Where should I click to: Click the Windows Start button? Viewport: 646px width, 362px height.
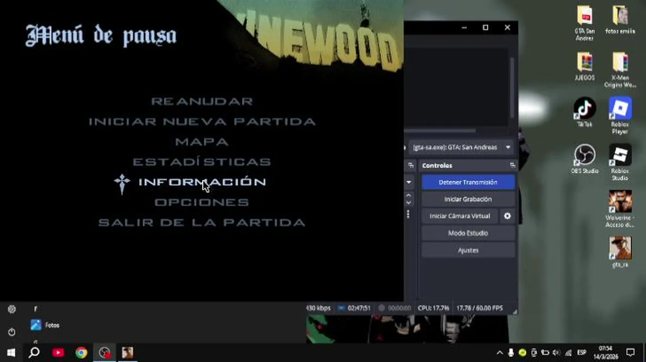[x=11, y=352]
